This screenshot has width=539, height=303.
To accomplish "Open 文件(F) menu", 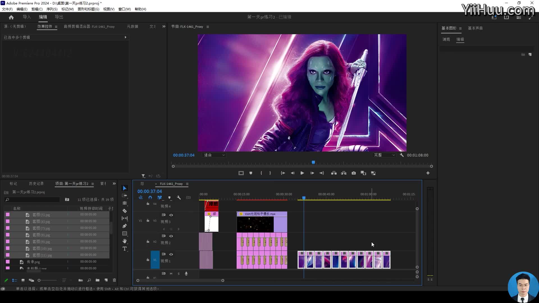I will (7, 9).
